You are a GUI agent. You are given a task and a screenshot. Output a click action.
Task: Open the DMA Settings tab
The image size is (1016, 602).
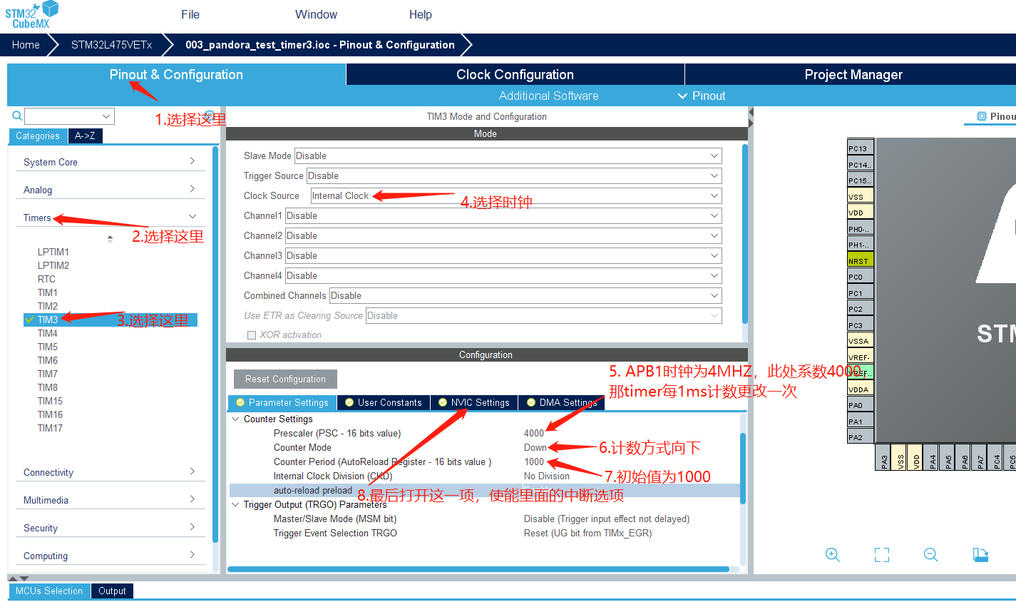(562, 403)
